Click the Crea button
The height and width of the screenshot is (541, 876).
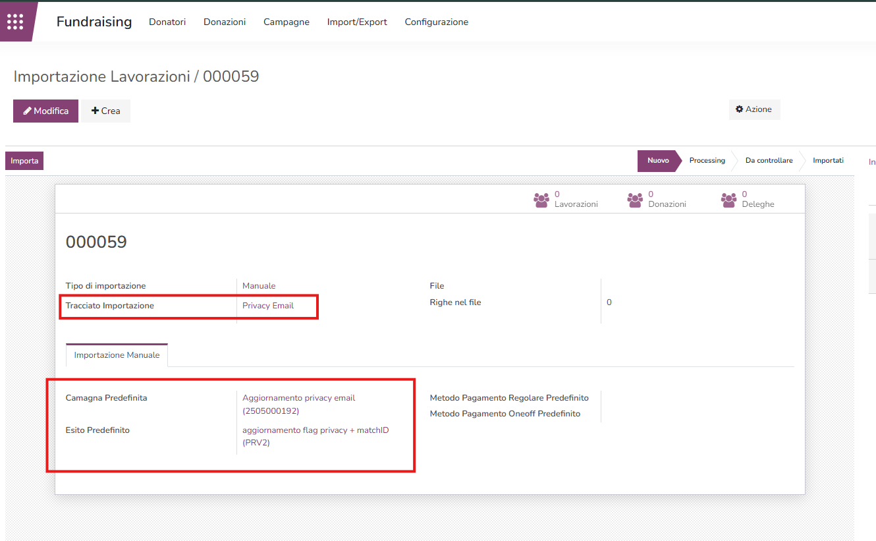[105, 111]
